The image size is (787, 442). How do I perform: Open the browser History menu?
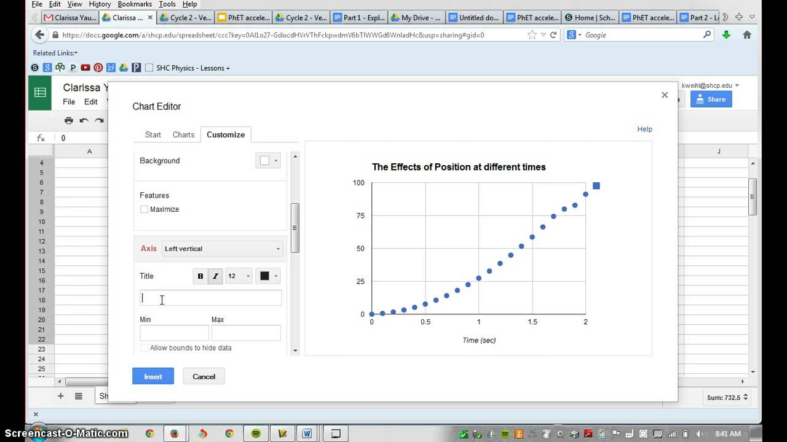coord(100,4)
